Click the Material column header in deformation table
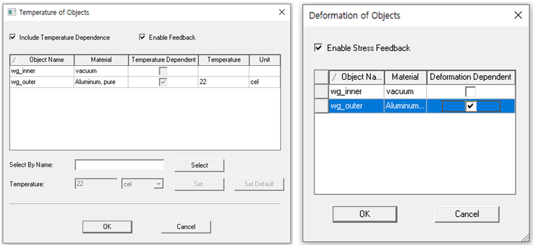The image size is (533, 245). pyautogui.click(x=405, y=77)
